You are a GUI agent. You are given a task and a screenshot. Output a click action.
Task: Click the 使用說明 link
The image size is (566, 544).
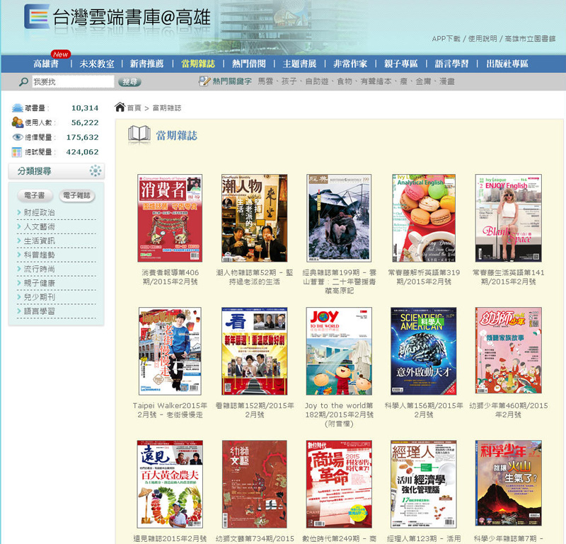[x=483, y=39]
